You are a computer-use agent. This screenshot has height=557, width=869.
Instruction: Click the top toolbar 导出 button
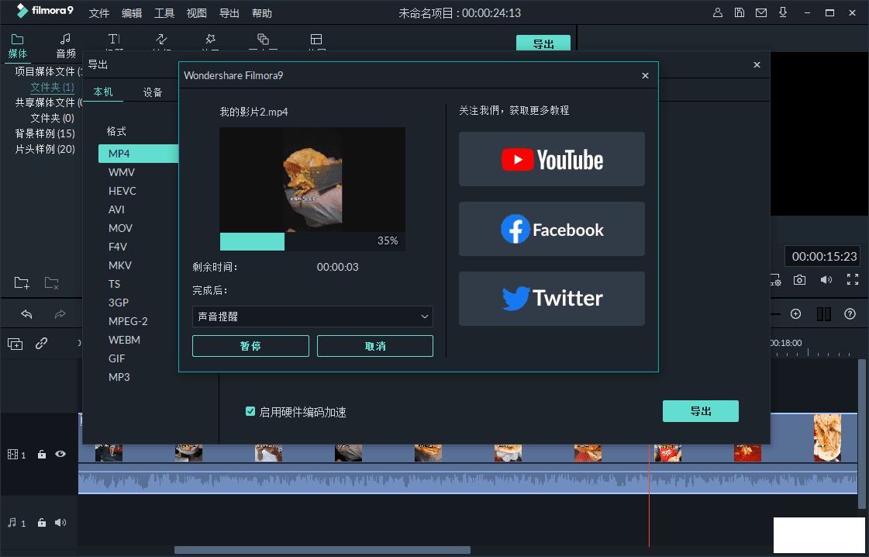[543, 43]
